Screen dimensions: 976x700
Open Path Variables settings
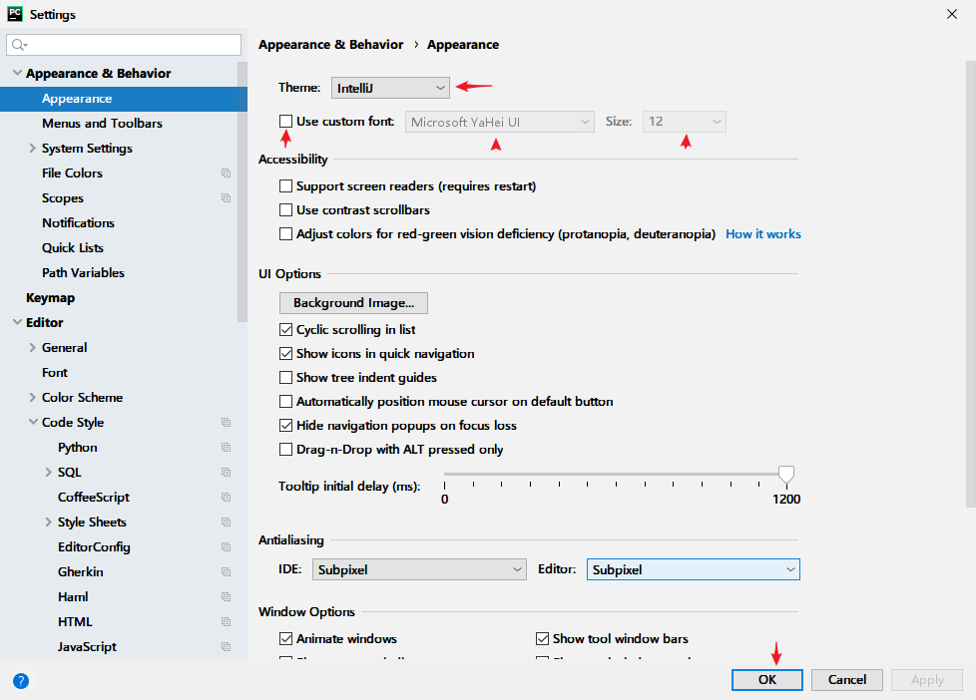click(x=84, y=272)
